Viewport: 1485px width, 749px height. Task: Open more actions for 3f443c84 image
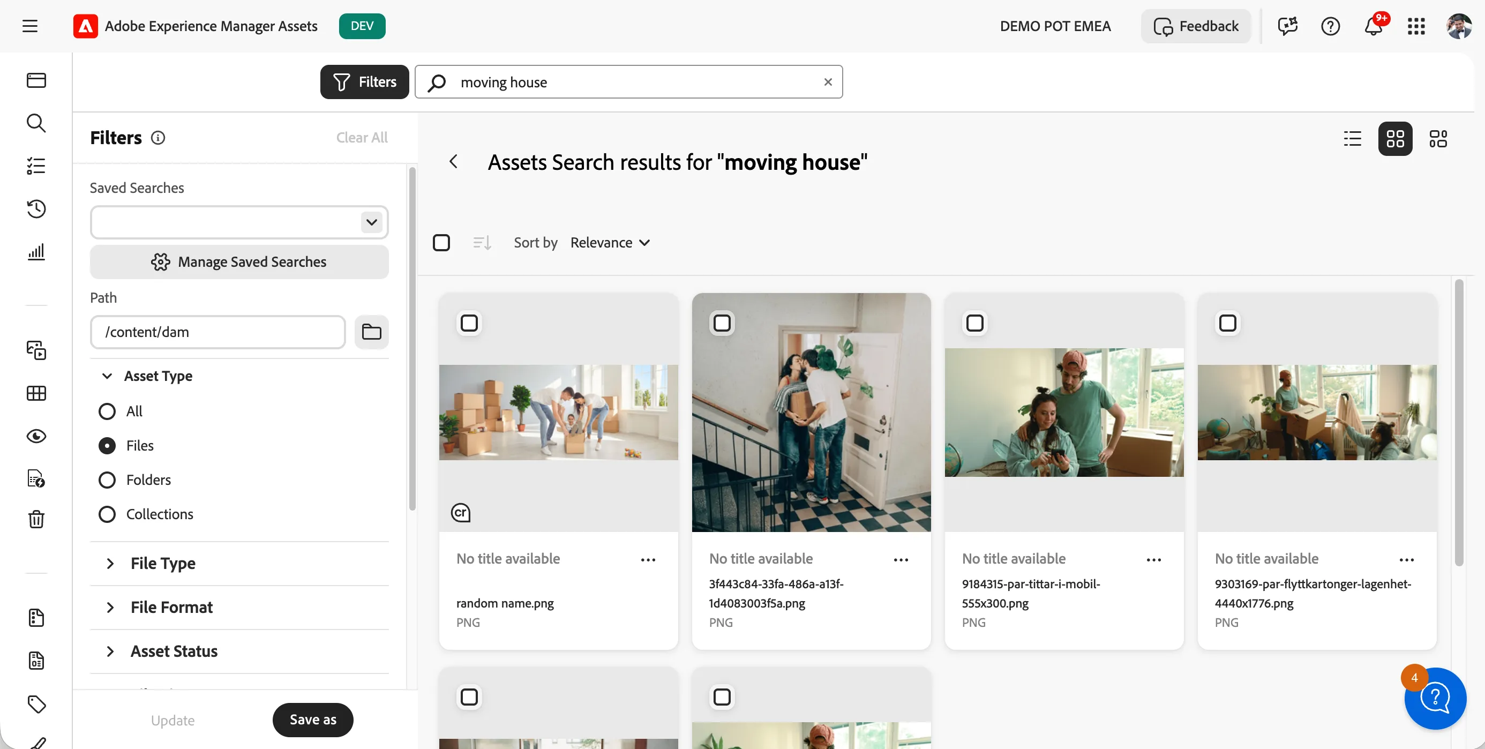tap(901, 559)
